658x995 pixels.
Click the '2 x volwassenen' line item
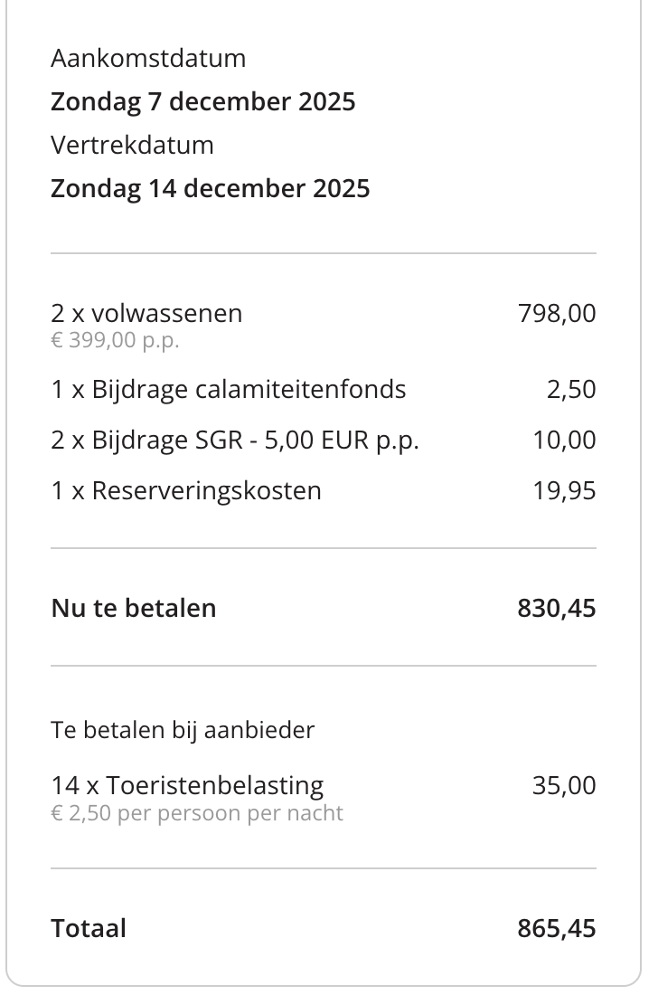(146, 313)
